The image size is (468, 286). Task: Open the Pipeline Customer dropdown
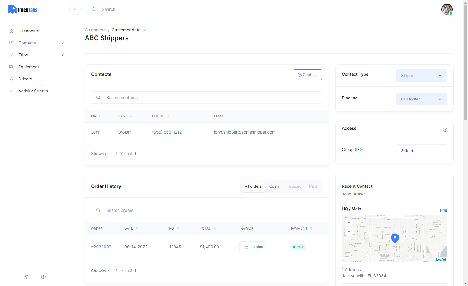click(x=421, y=99)
